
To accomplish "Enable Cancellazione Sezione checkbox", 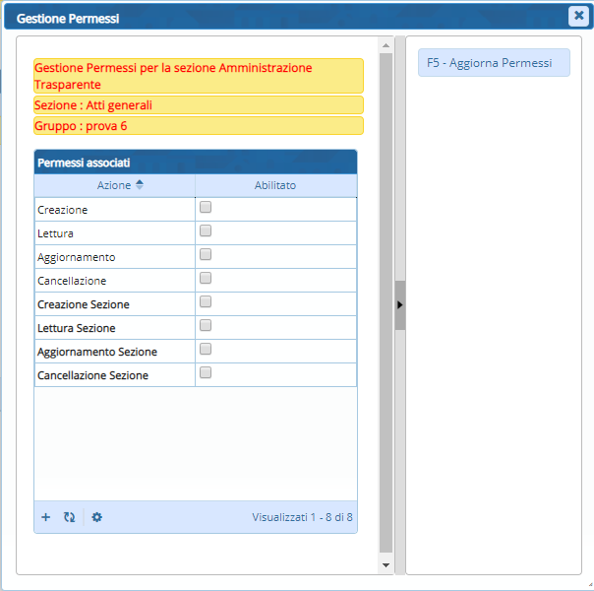I will click(x=206, y=373).
